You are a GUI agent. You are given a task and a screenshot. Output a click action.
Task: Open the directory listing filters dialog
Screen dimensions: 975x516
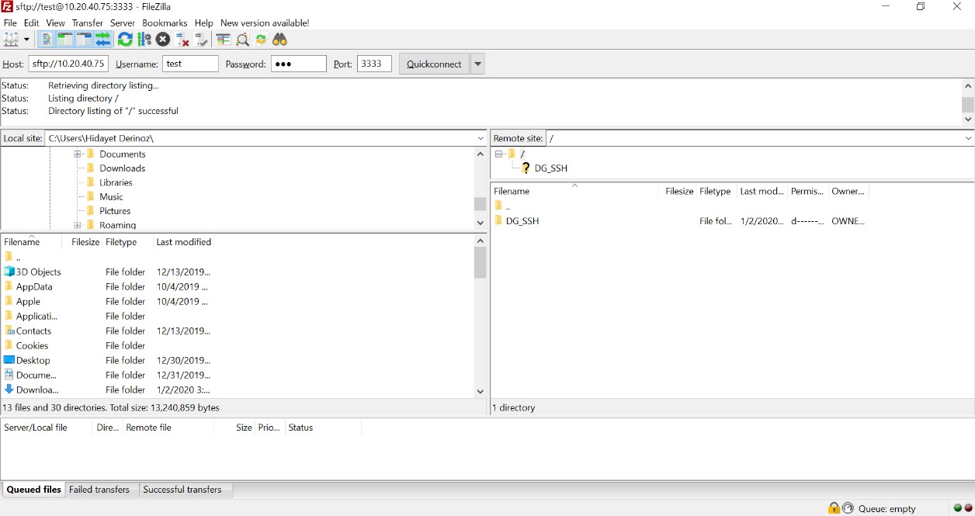(x=224, y=40)
